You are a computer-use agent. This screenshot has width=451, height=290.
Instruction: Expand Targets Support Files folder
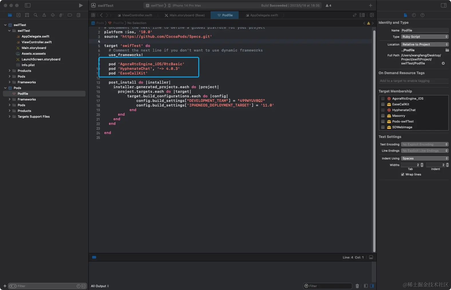[9, 117]
